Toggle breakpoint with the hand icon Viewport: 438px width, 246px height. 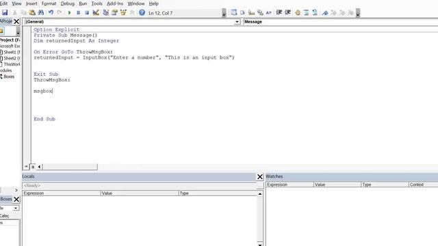click(298, 12)
